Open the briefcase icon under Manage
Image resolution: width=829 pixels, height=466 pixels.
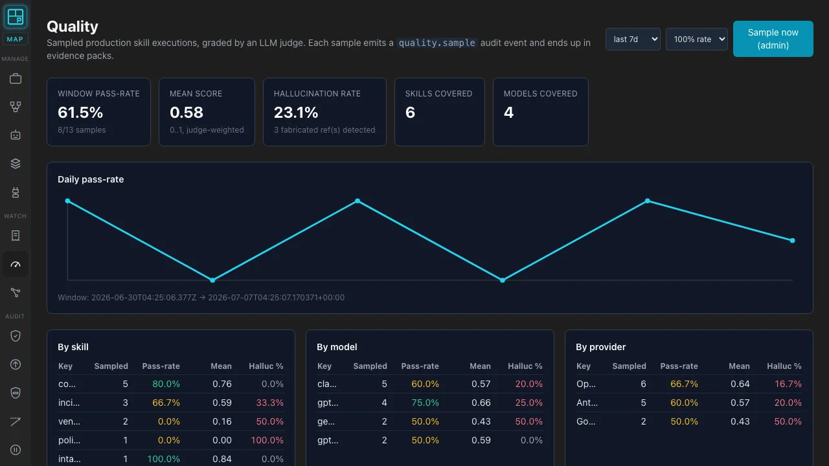(16, 79)
